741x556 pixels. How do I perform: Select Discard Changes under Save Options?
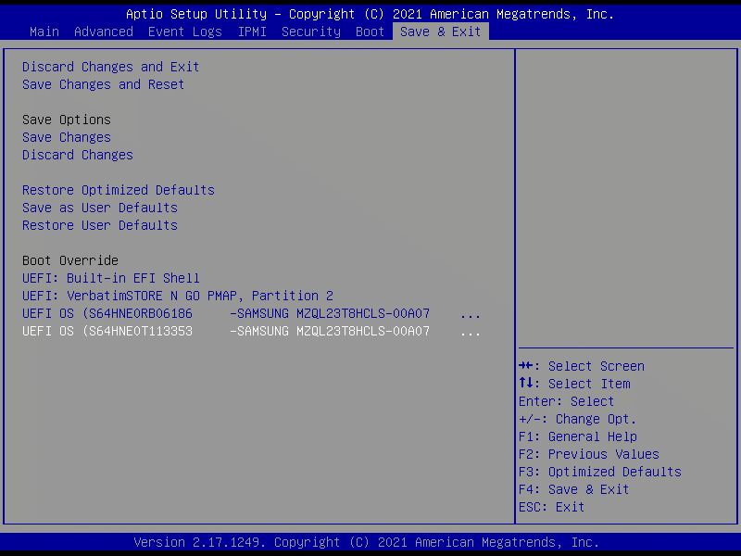click(x=78, y=155)
